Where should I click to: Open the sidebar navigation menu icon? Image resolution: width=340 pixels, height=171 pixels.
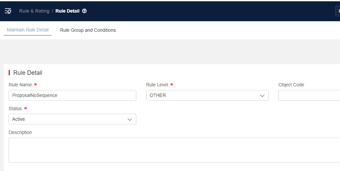pos(8,11)
